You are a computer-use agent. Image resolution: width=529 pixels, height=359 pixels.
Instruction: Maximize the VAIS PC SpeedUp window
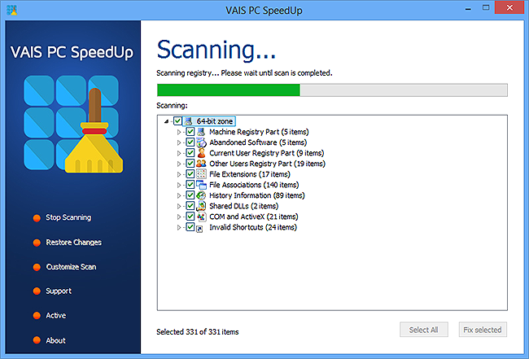point(486,8)
